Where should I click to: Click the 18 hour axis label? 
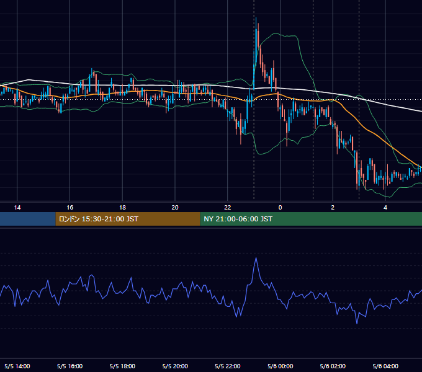(x=122, y=208)
